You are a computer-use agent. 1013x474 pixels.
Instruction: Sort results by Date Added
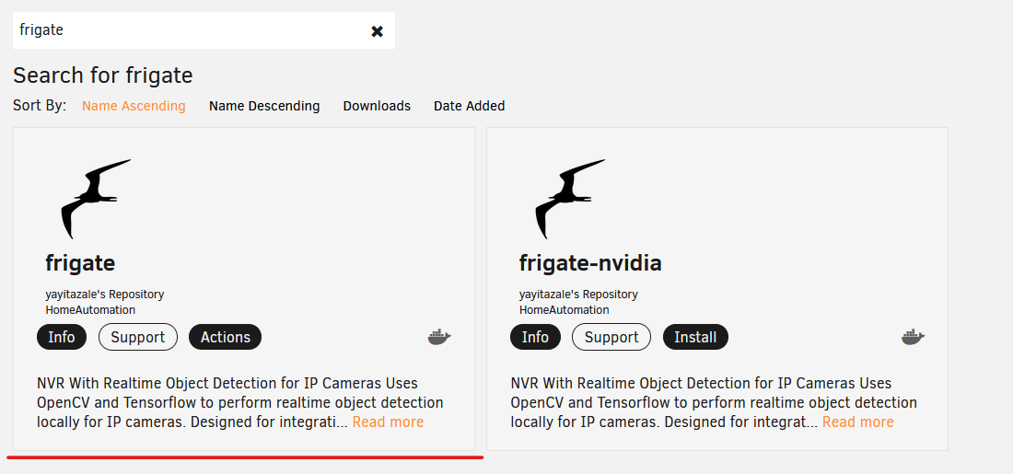click(469, 106)
